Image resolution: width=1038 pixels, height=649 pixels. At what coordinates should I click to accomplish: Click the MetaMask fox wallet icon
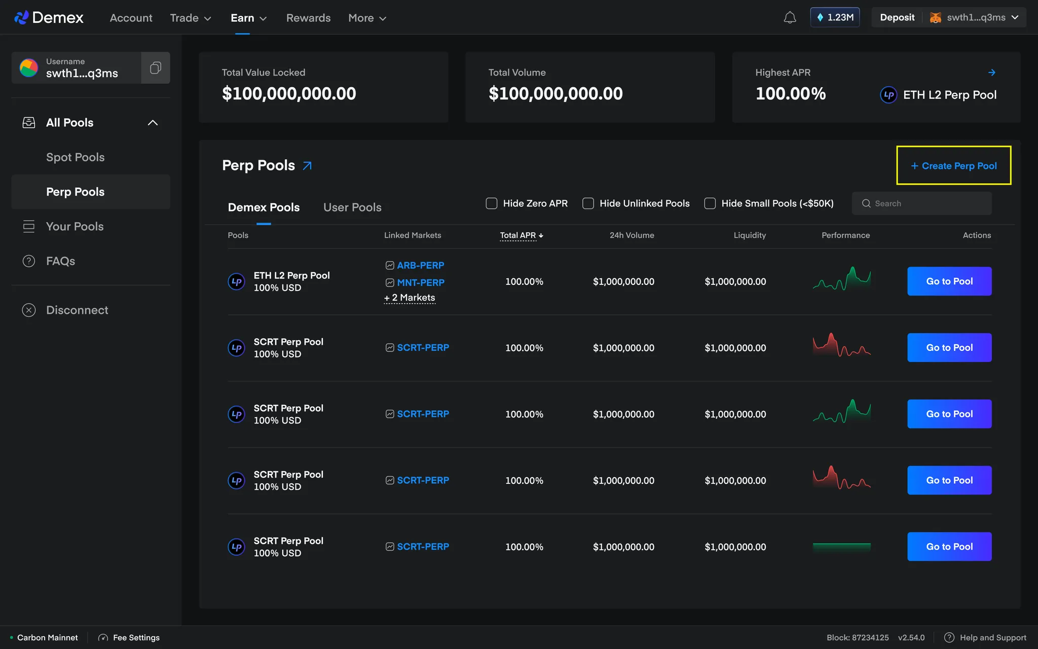[936, 18]
